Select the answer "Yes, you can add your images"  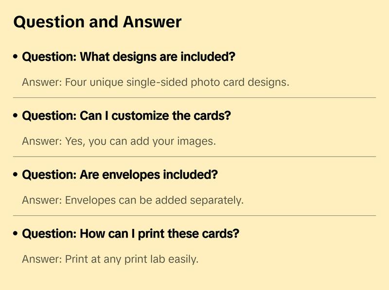click(x=119, y=142)
